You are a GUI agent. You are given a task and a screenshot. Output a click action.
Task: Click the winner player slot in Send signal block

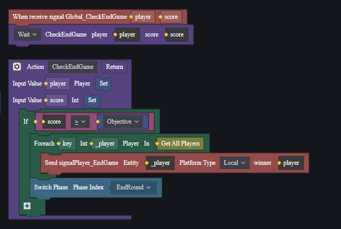(291, 163)
